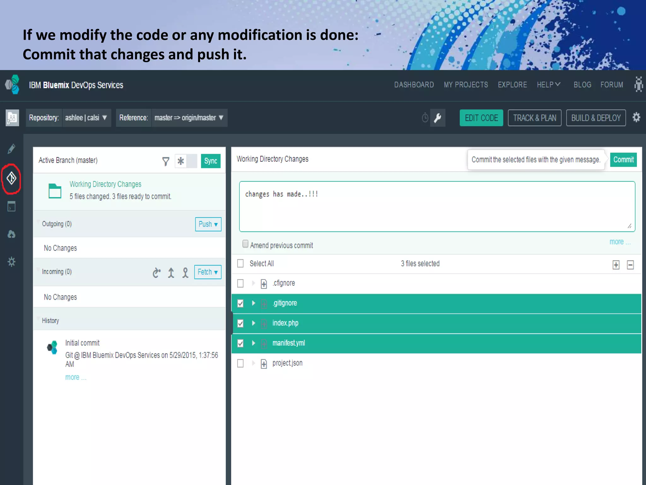Click the EDIT CODE button

tap(481, 118)
